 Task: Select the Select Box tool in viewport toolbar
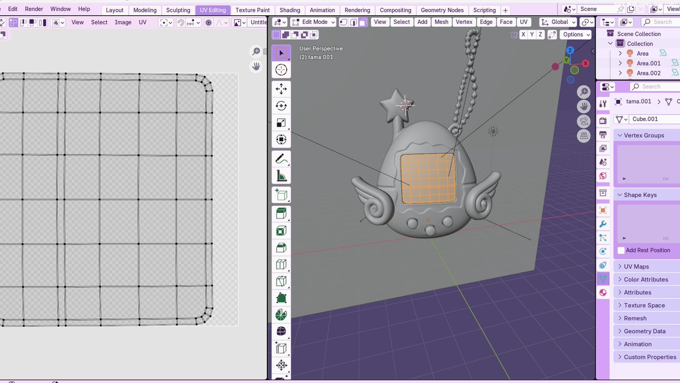(x=281, y=53)
